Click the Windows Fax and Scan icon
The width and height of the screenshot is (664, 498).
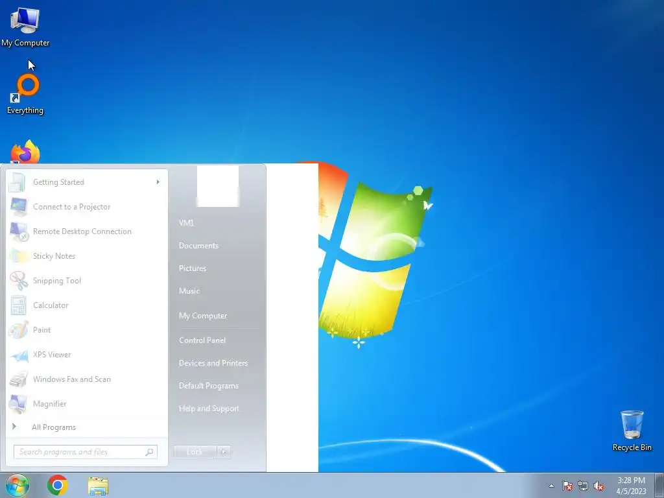[19, 379]
